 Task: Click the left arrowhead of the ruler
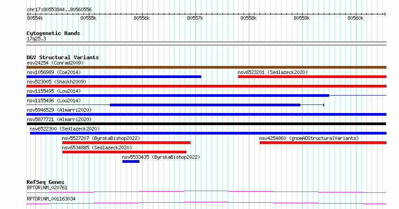28,14
